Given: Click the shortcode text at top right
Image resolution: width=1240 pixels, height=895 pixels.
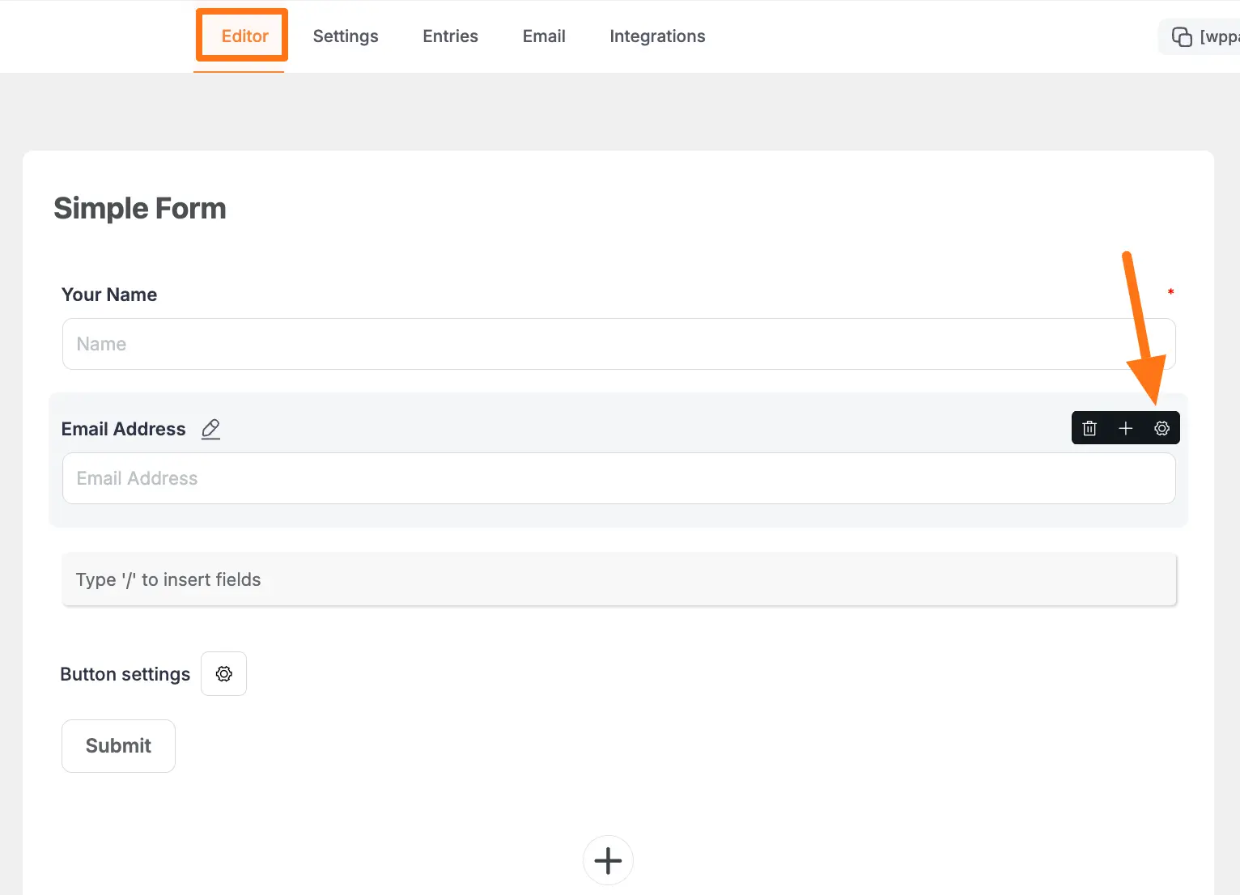Looking at the screenshot, I should [1219, 36].
